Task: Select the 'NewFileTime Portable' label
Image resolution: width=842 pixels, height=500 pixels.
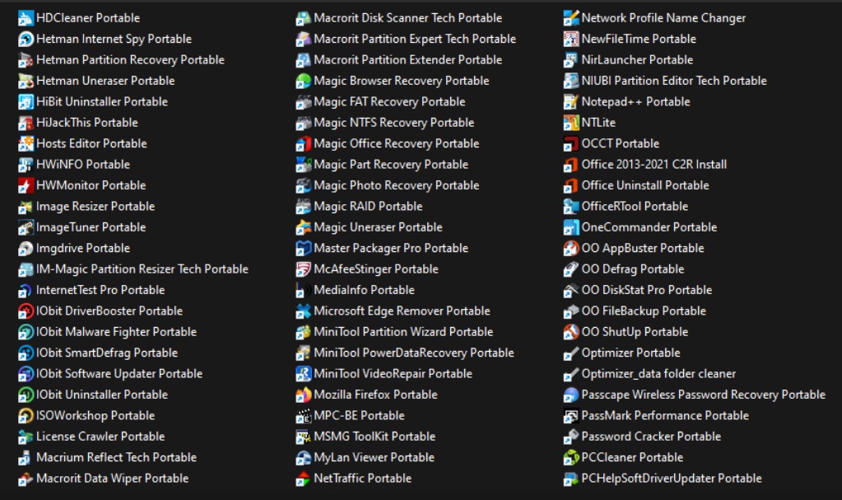Action: (x=639, y=39)
